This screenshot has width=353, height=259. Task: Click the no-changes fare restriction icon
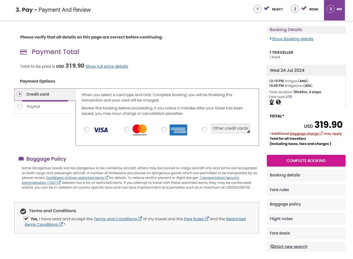(x=278, y=102)
